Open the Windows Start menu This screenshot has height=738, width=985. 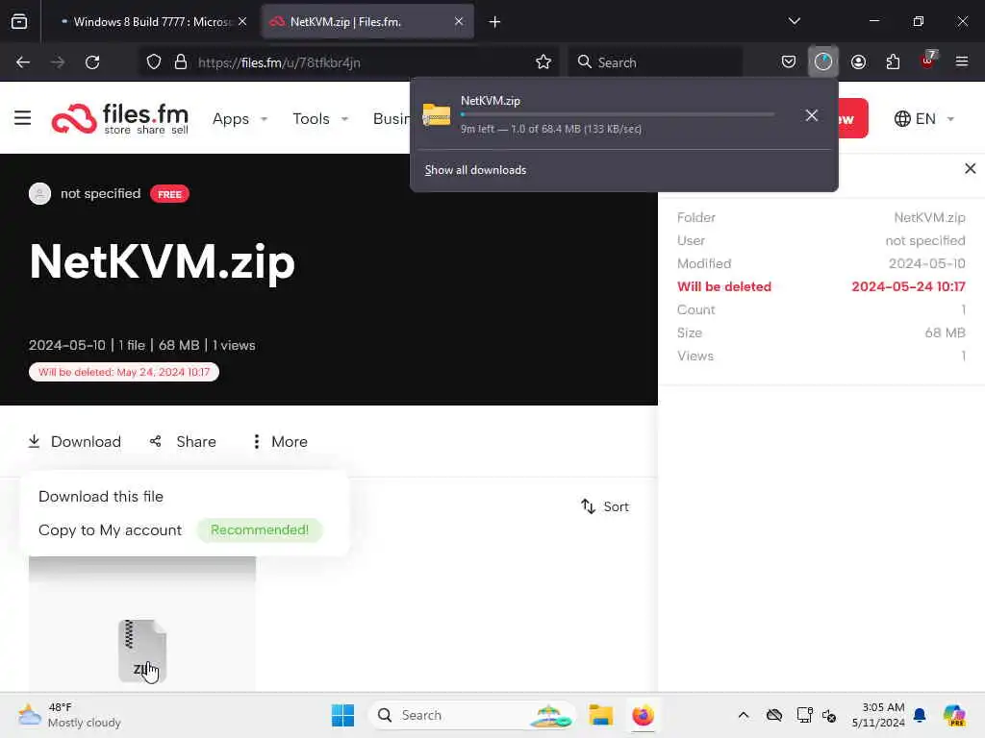(343, 715)
